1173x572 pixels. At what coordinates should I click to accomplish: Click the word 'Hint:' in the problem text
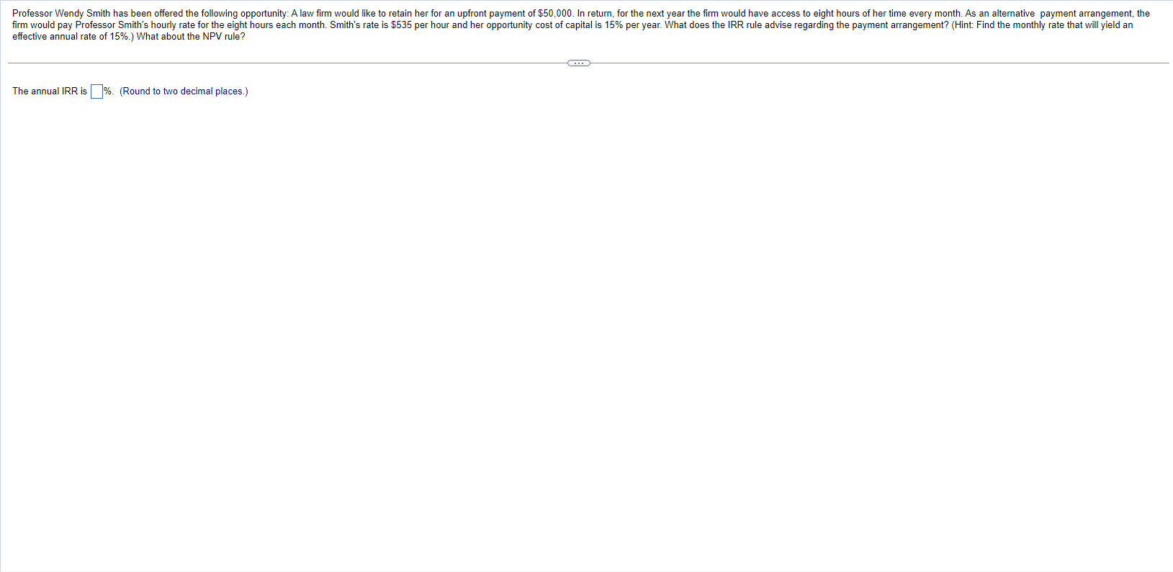coord(963,25)
